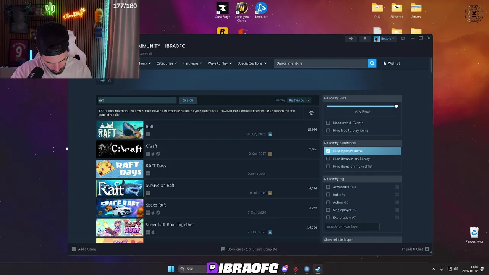This screenshot has height=275, width=489.
Task: Open Downloads status icon
Action: pyautogui.click(x=223, y=249)
